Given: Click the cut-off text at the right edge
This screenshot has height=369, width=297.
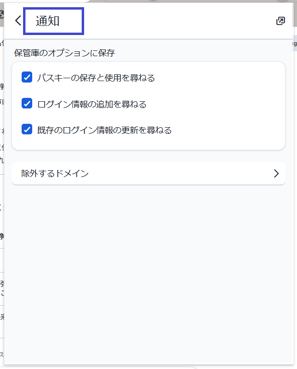Looking at the screenshot, I should (295, 44).
